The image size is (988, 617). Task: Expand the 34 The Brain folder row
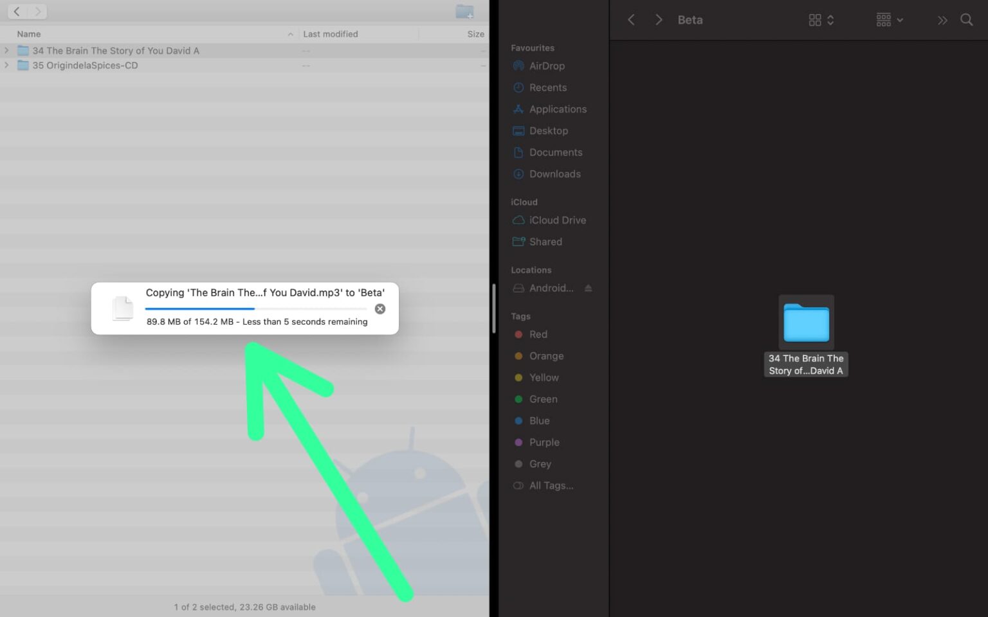click(6, 50)
